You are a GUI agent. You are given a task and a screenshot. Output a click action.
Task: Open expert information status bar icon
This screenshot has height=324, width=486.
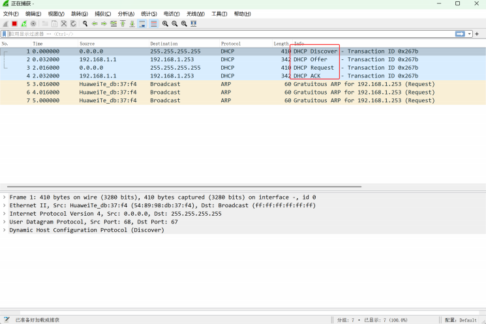pyautogui.click(x=7, y=320)
